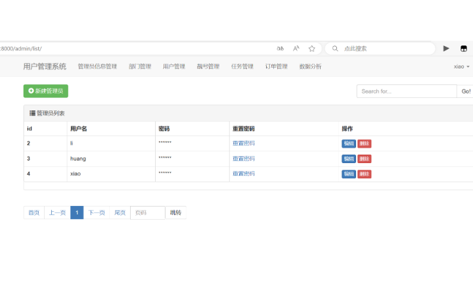Open 数据分析 in navigation bar
The height and width of the screenshot is (296, 473).
(x=310, y=66)
